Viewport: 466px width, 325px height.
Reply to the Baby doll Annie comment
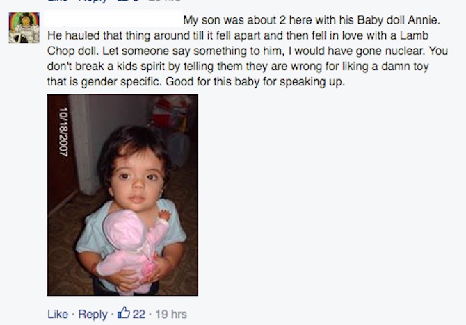click(93, 315)
